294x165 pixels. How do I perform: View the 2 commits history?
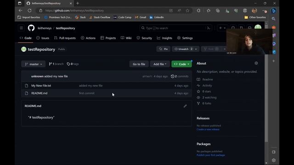click(180, 77)
